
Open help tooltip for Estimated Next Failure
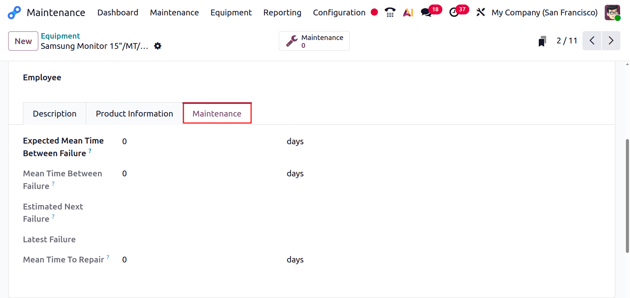53,216
